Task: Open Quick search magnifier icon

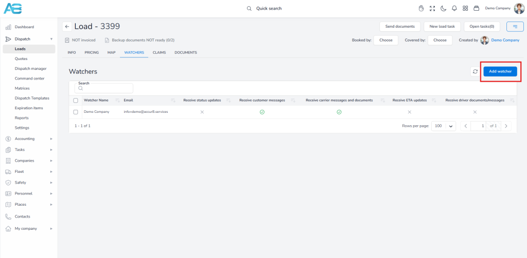Action: (249, 8)
